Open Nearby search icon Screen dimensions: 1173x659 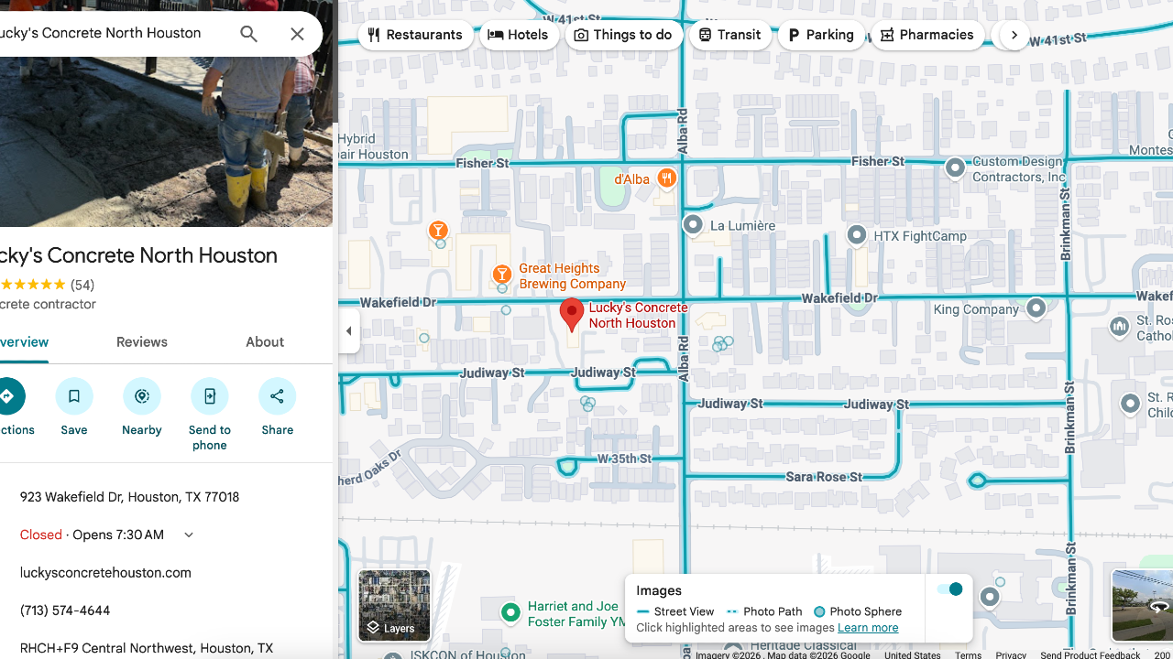click(142, 396)
